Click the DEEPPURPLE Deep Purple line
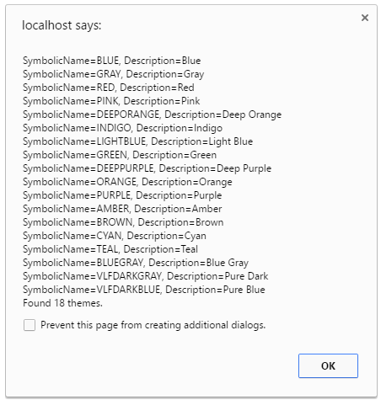 tap(147, 168)
